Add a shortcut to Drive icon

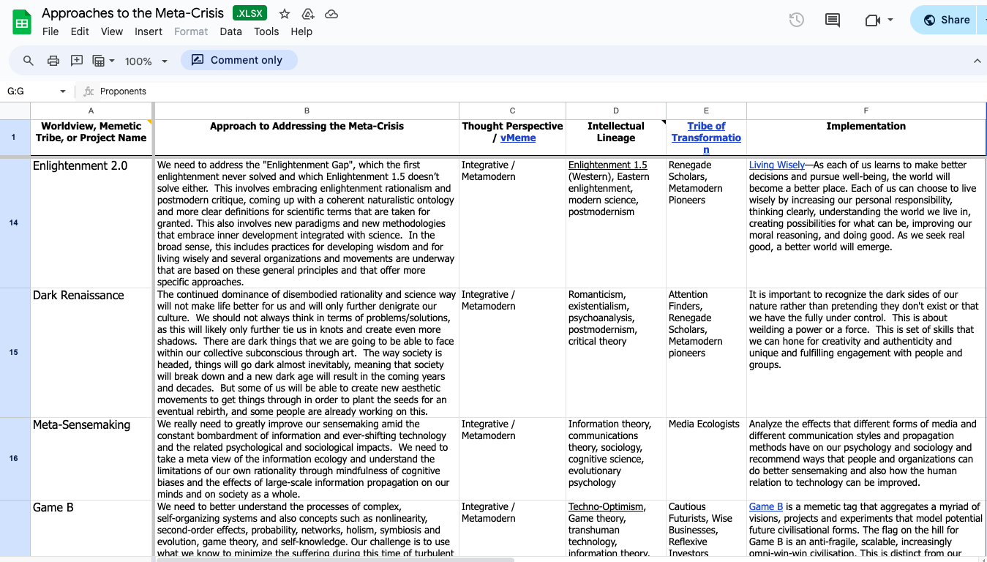coord(307,13)
